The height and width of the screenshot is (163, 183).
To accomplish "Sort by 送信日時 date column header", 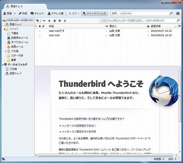I will click(x=163, y=26).
